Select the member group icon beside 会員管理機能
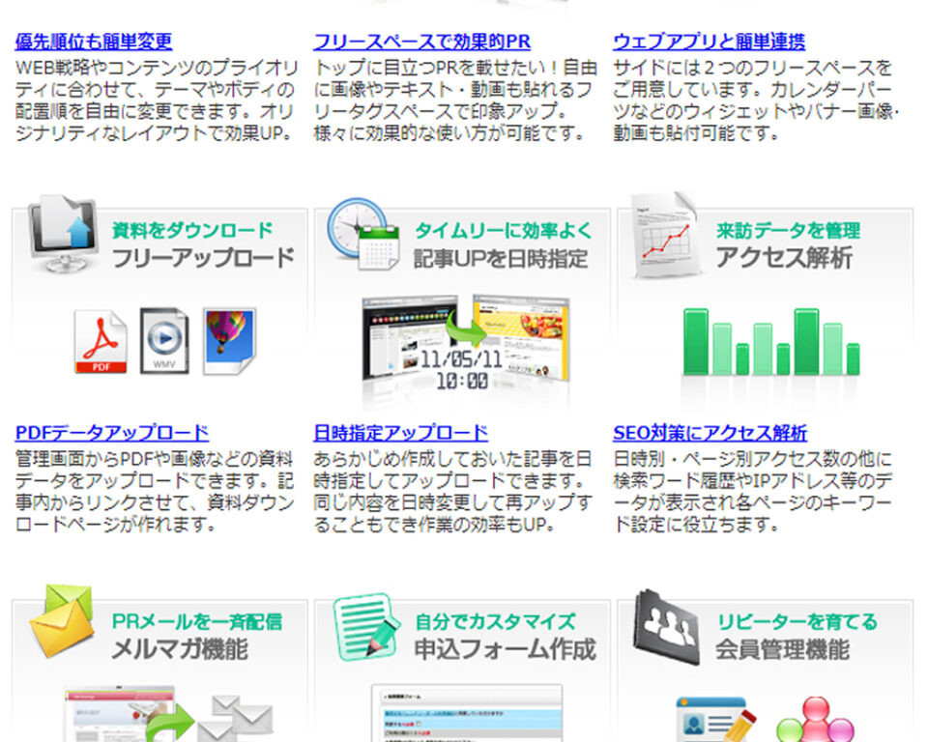The width and height of the screenshot is (928, 742). [665, 626]
